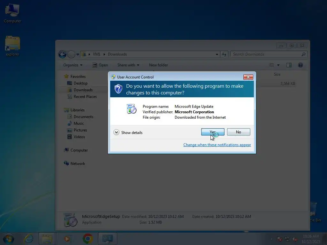Close the User Account Control dialog
The height and width of the screenshot is (245, 327).
(x=248, y=77)
